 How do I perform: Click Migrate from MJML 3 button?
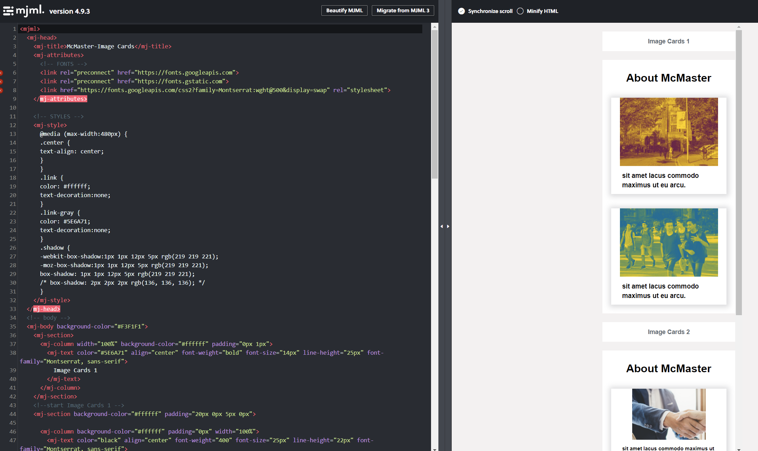click(x=403, y=11)
